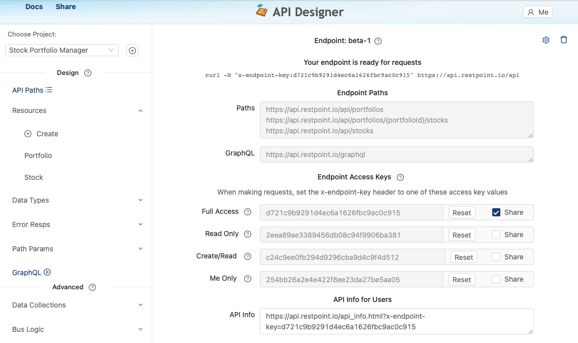
Task: Click Full Access help icon
Action: click(x=248, y=212)
